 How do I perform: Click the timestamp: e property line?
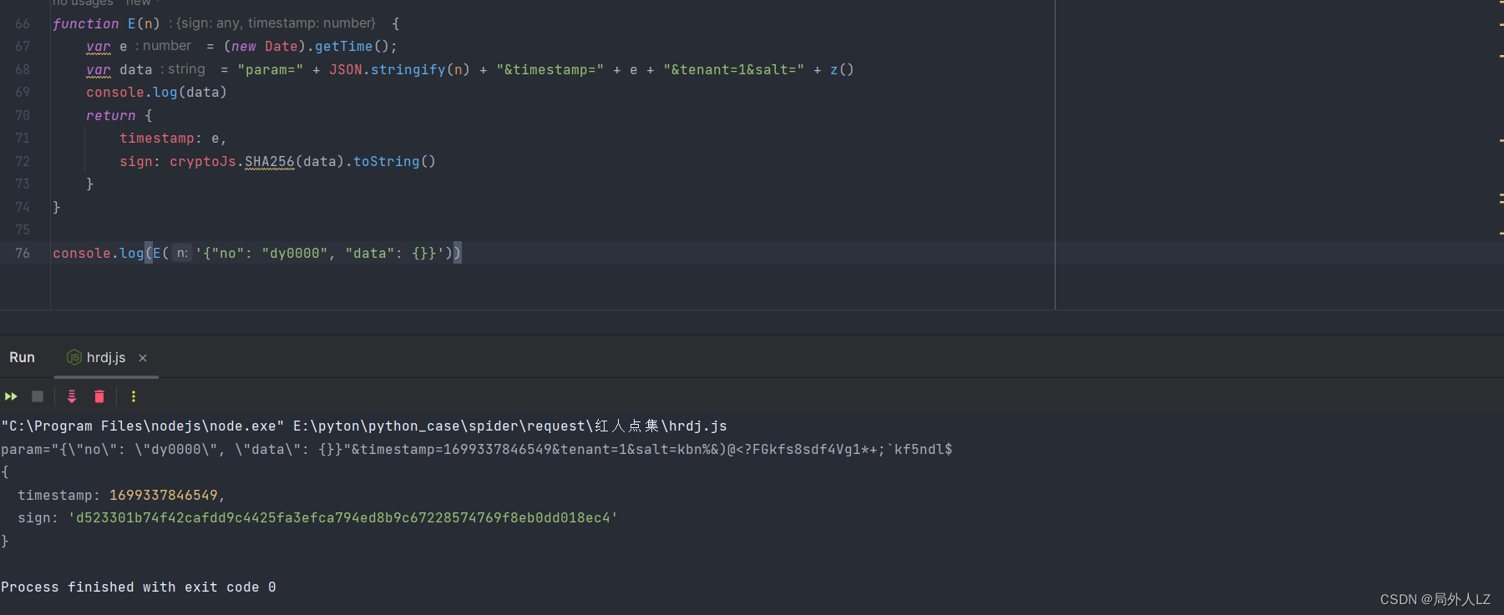[x=173, y=139]
